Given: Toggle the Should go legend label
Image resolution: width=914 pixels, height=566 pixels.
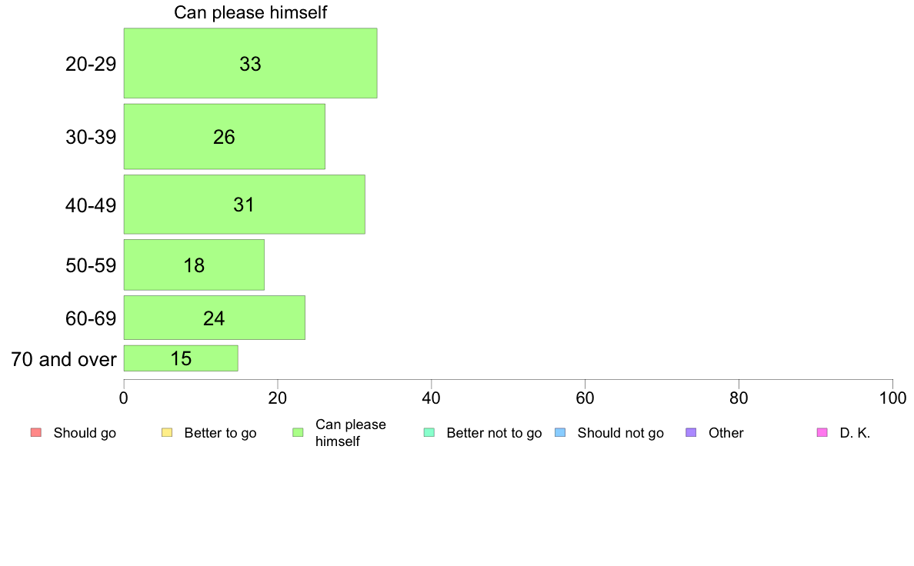Looking at the screenshot, I should (85, 433).
